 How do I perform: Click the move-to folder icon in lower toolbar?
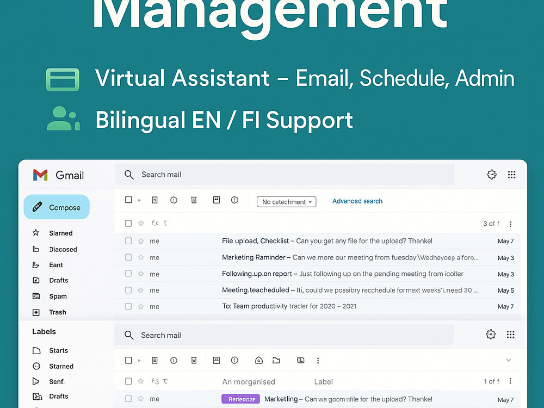[x=276, y=361]
